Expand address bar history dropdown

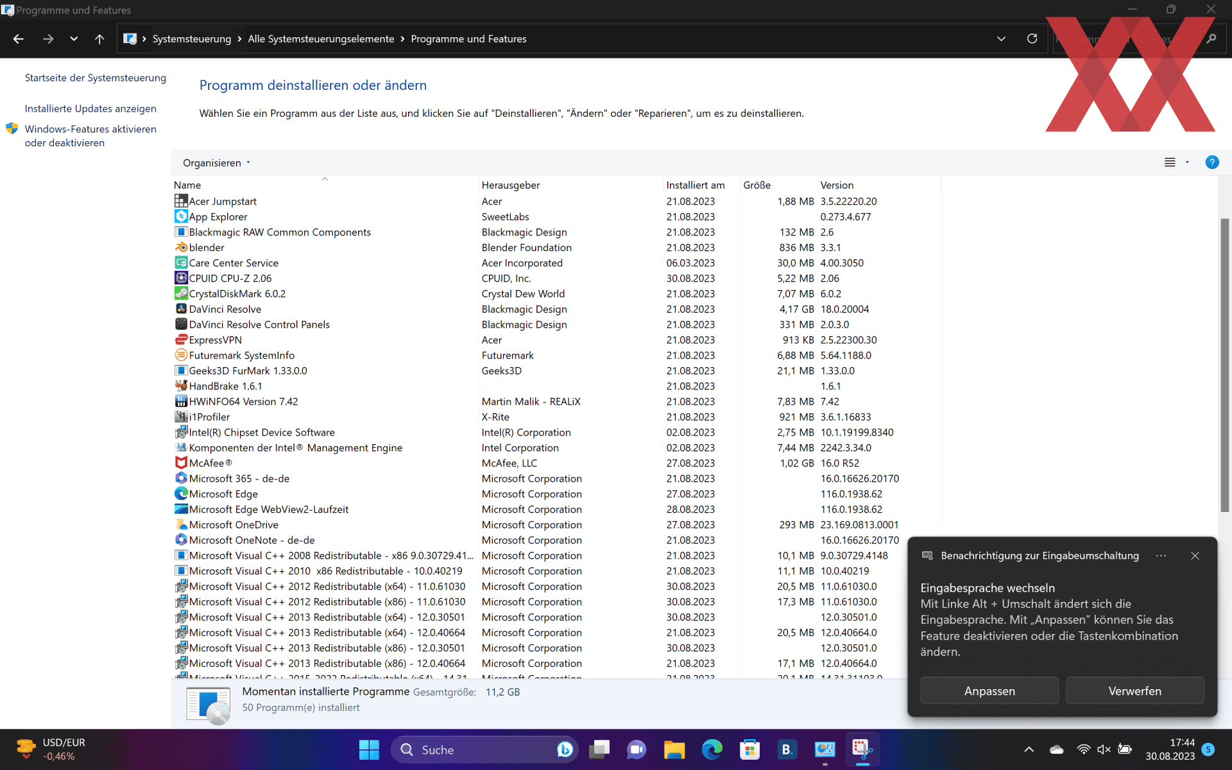tap(1001, 39)
